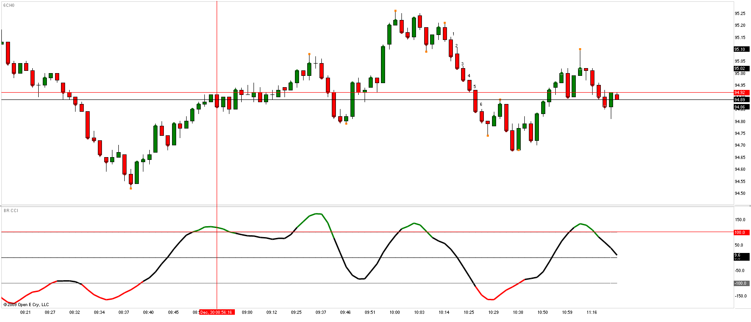Click the 10:00 time axis label
The width and height of the screenshot is (751, 322).
(395, 312)
